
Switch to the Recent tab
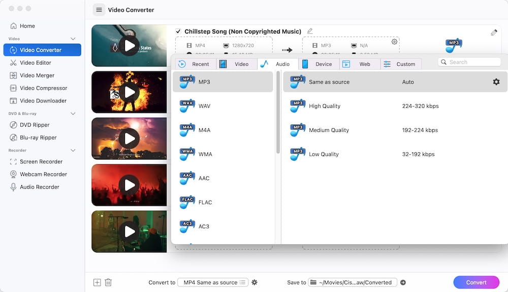[x=196, y=64]
